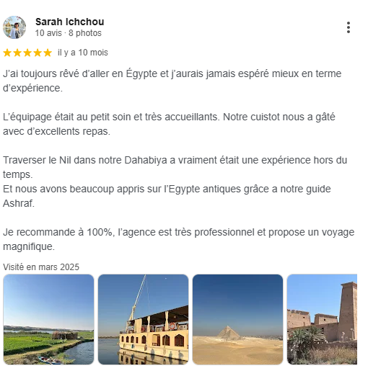Click the fourth gold rating star
The height and width of the screenshot is (371, 368).
(x=38, y=53)
